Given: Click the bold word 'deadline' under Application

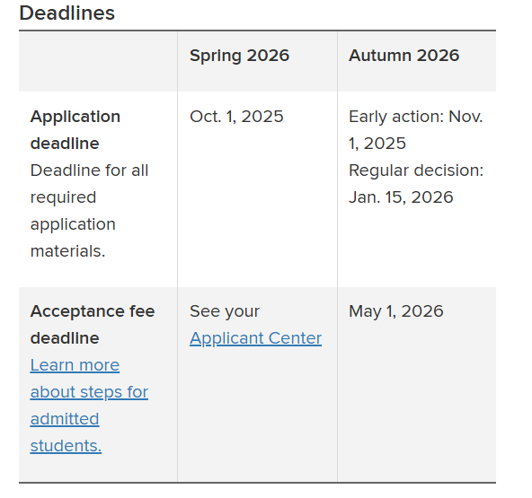Looking at the screenshot, I should tap(65, 144).
